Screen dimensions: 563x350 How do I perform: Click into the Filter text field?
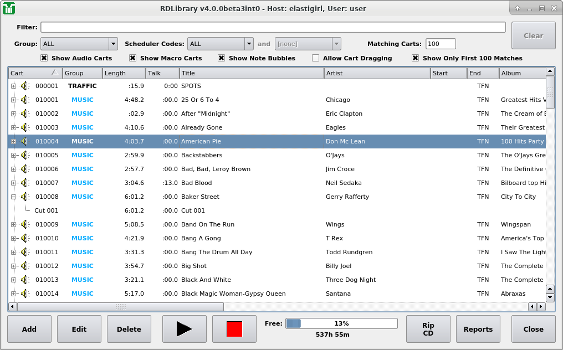[x=273, y=27]
